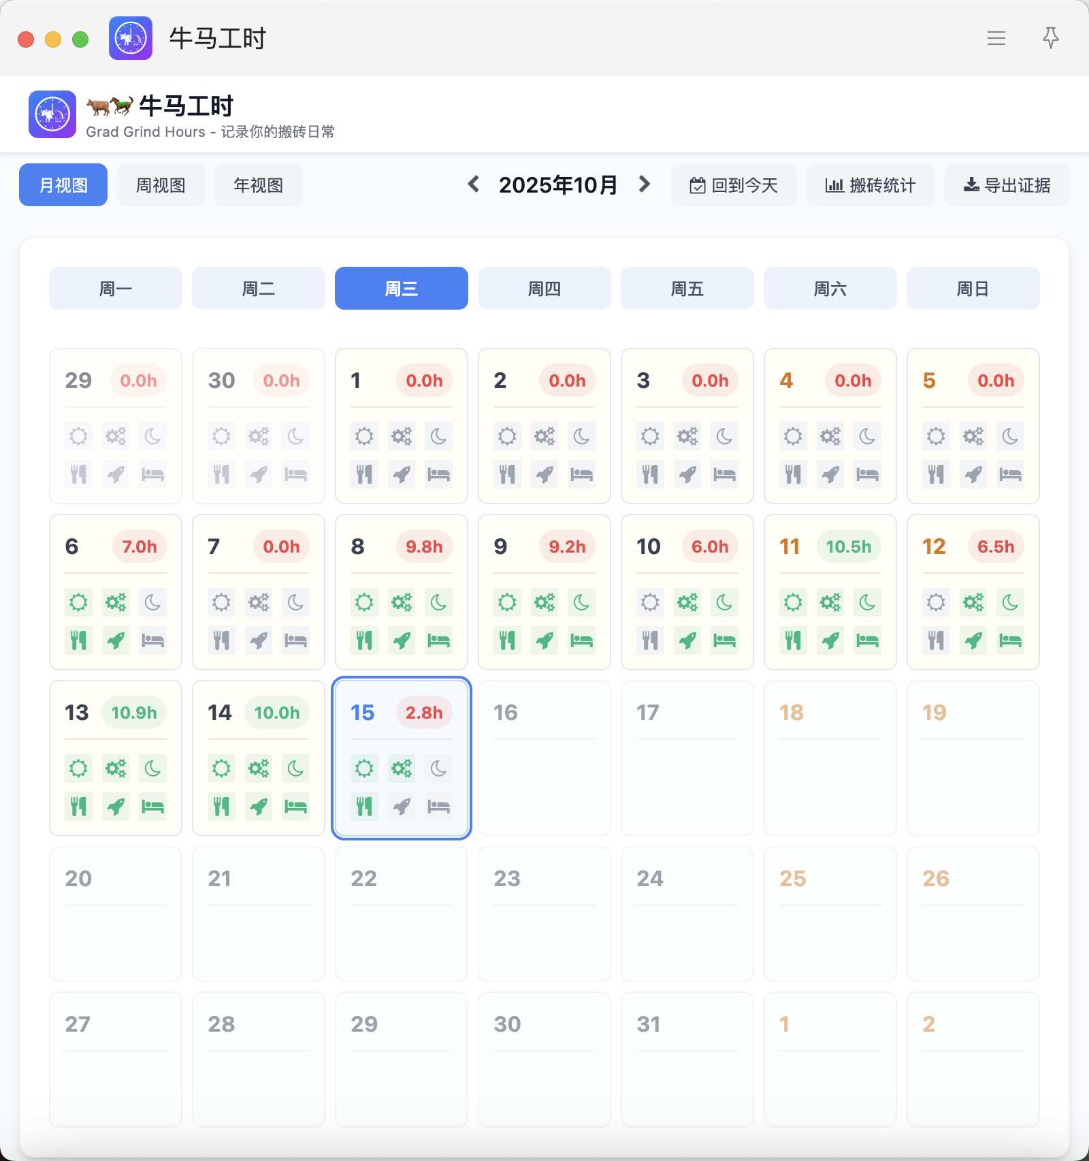Screen dimensions: 1089x1161
Task: Click the bed icon on day 13
Action: [x=153, y=806]
